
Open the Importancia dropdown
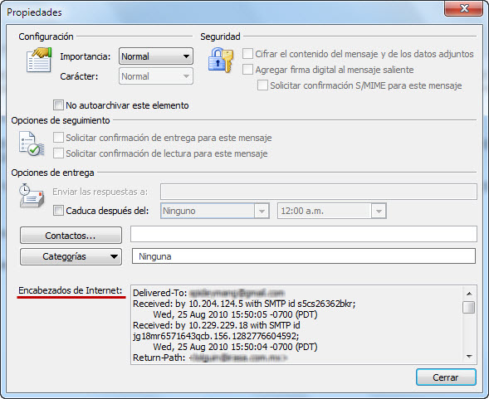(156, 56)
